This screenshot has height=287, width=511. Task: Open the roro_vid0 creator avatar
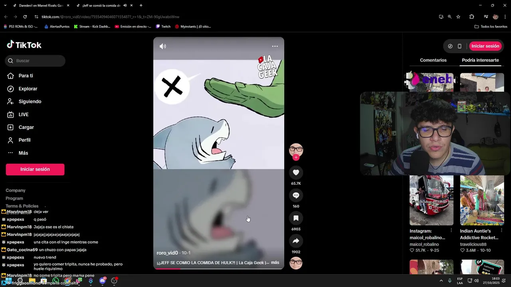(296, 150)
